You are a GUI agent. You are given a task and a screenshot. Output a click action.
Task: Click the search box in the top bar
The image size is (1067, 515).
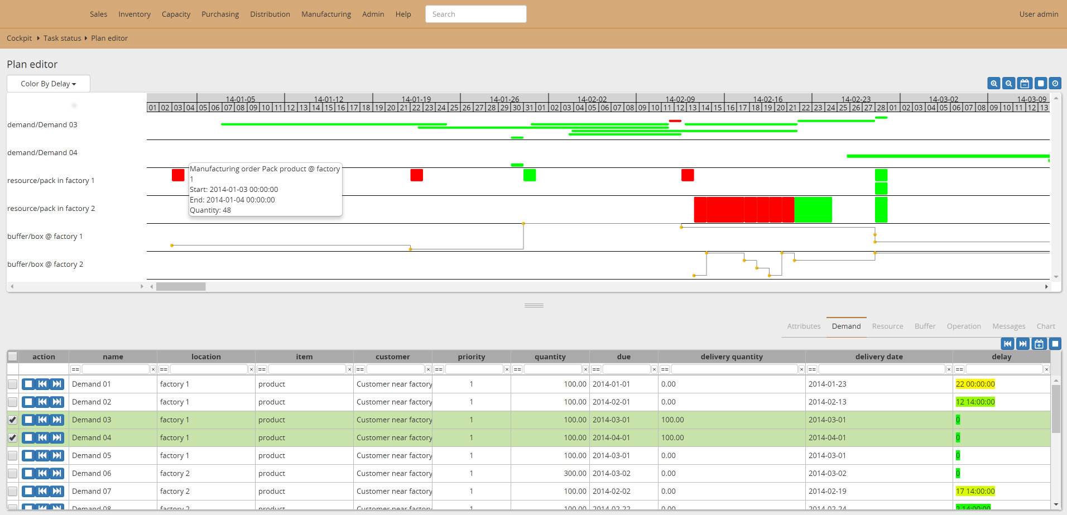click(475, 14)
